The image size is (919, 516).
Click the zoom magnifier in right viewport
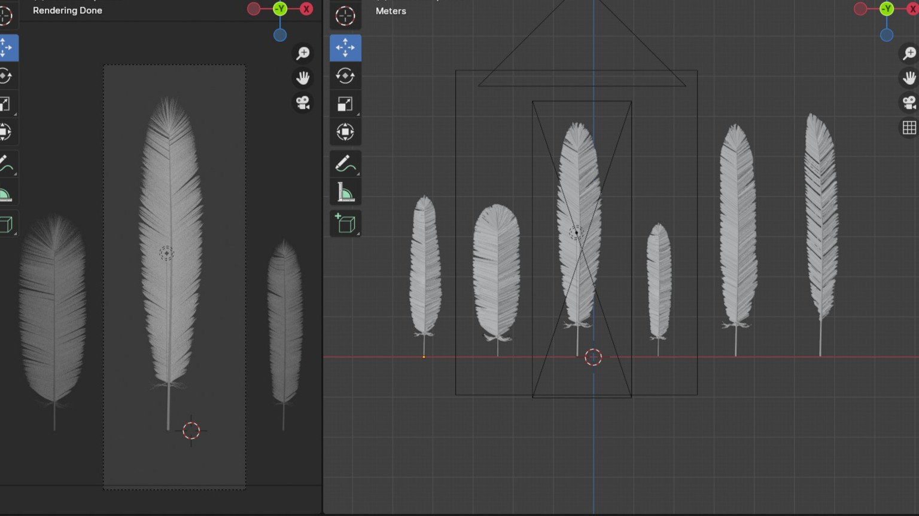point(909,53)
